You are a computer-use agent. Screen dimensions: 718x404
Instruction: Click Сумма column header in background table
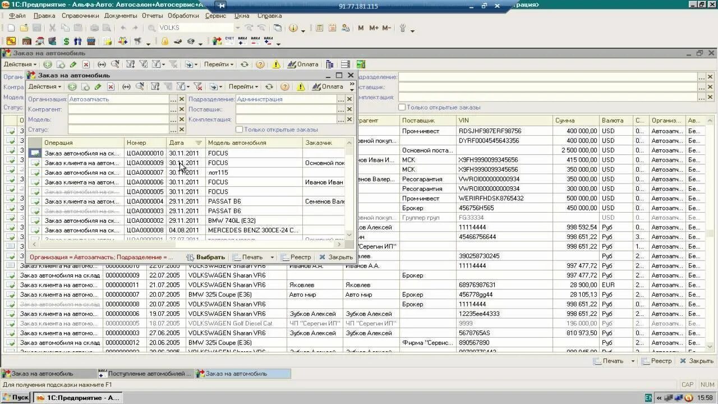tap(576, 121)
